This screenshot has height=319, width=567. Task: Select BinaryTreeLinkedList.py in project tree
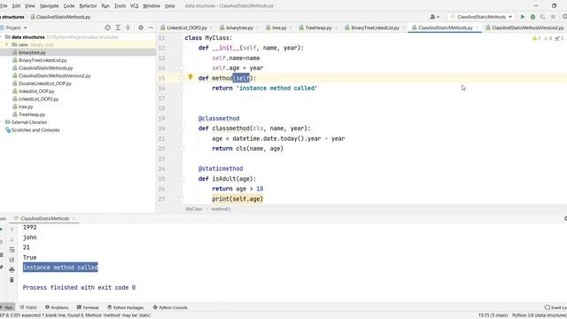click(43, 60)
